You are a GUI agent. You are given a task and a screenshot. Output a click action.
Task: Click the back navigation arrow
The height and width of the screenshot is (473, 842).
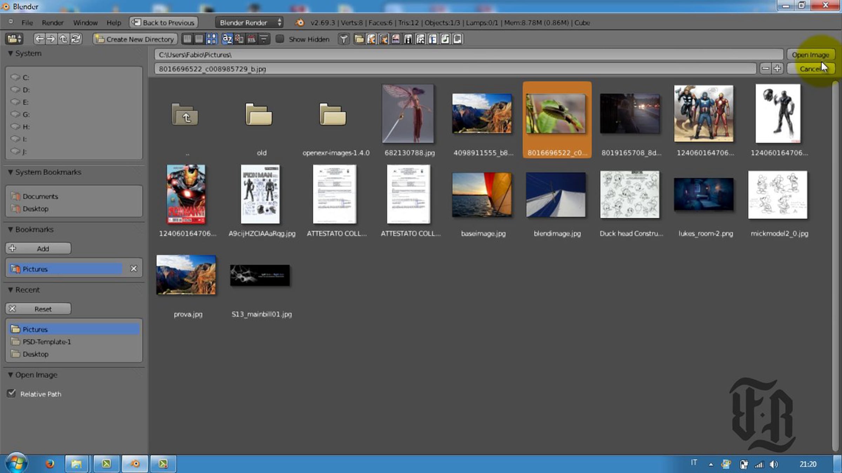[x=39, y=39]
